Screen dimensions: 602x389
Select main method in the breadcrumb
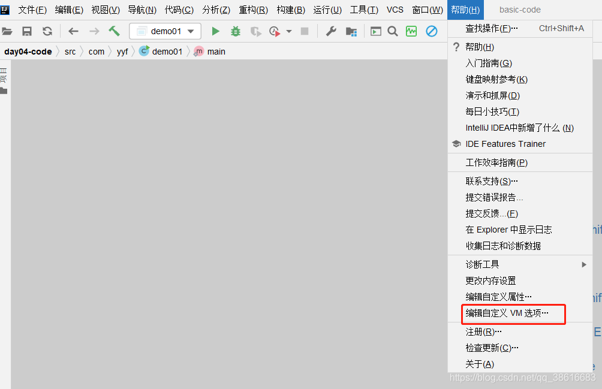coord(210,52)
